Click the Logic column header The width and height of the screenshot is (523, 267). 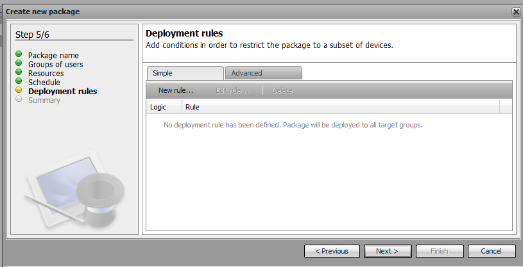click(x=164, y=107)
